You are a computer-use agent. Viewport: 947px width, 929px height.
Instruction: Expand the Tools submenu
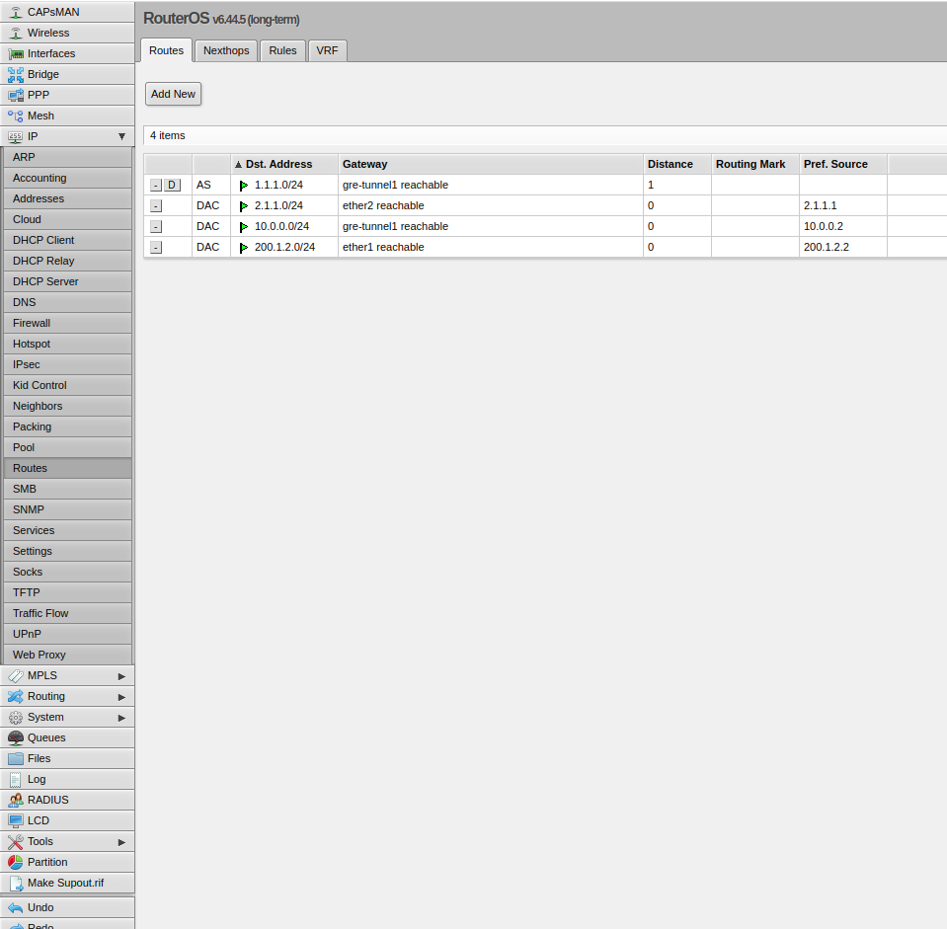point(121,841)
